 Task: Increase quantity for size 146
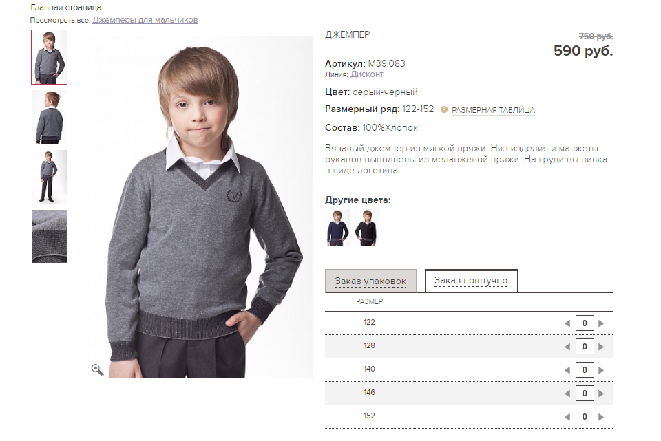pos(601,394)
